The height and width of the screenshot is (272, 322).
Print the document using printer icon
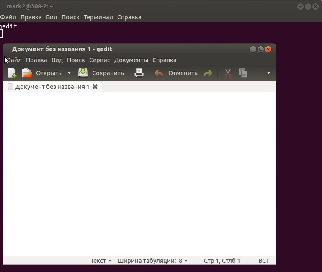[x=139, y=73]
